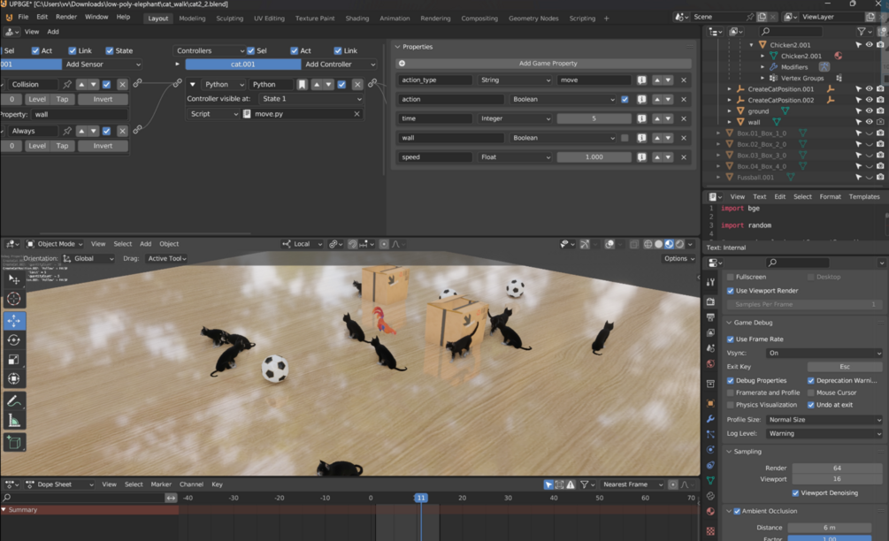The image size is (889, 541).
Task: Toggle the sensors State checkbox
Action: point(110,50)
